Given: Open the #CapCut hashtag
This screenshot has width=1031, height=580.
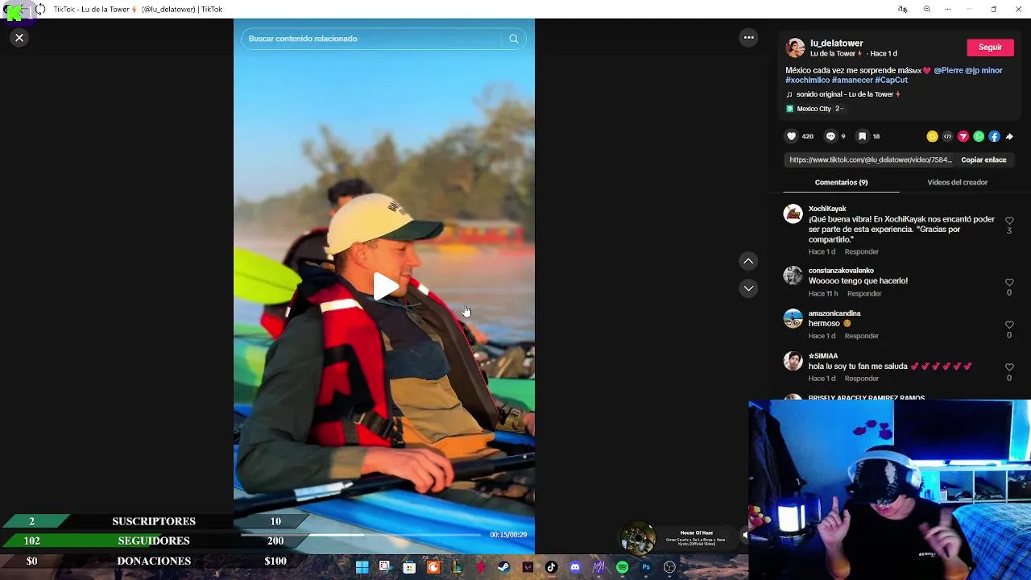Looking at the screenshot, I should [891, 80].
